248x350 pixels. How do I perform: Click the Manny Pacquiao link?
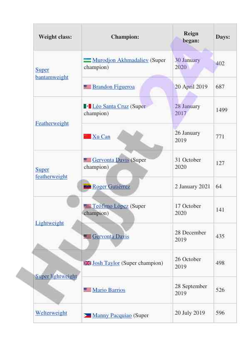[x=112, y=315]
